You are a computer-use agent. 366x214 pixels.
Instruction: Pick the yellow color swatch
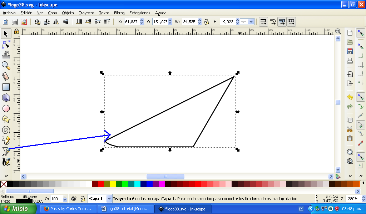[113, 184]
